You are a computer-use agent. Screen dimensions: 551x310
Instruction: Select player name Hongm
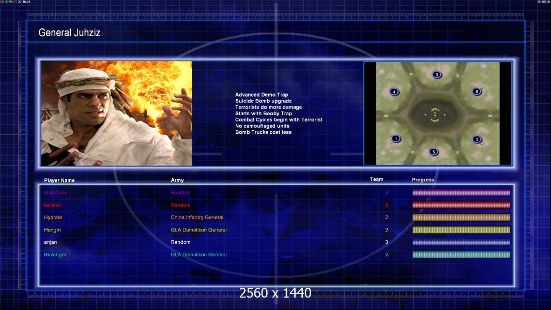[x=52, y=230]
